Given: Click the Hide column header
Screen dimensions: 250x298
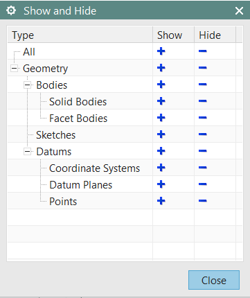Looking at the screenshot, I should coord(215,35).
